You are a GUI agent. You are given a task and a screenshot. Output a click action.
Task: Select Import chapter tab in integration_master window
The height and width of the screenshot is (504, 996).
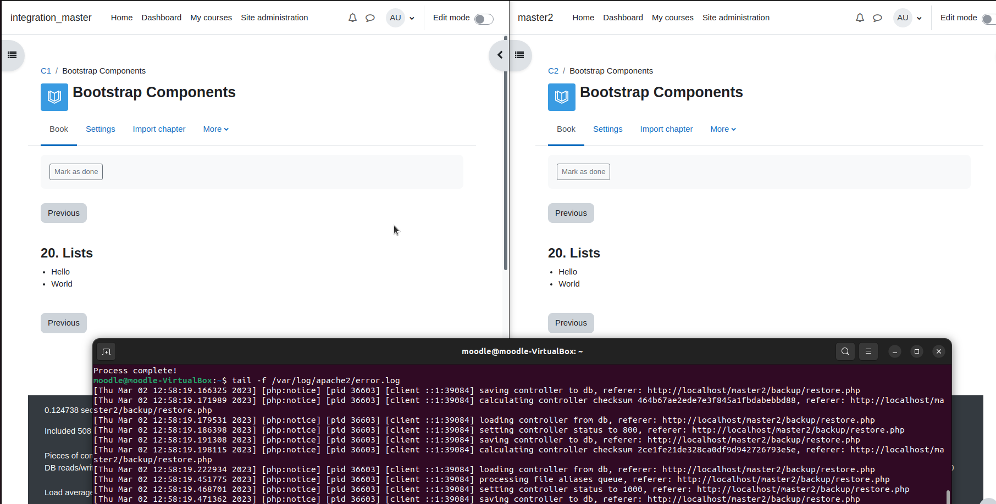159,129
